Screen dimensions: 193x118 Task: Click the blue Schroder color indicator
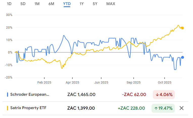click(x=8, y=95)
